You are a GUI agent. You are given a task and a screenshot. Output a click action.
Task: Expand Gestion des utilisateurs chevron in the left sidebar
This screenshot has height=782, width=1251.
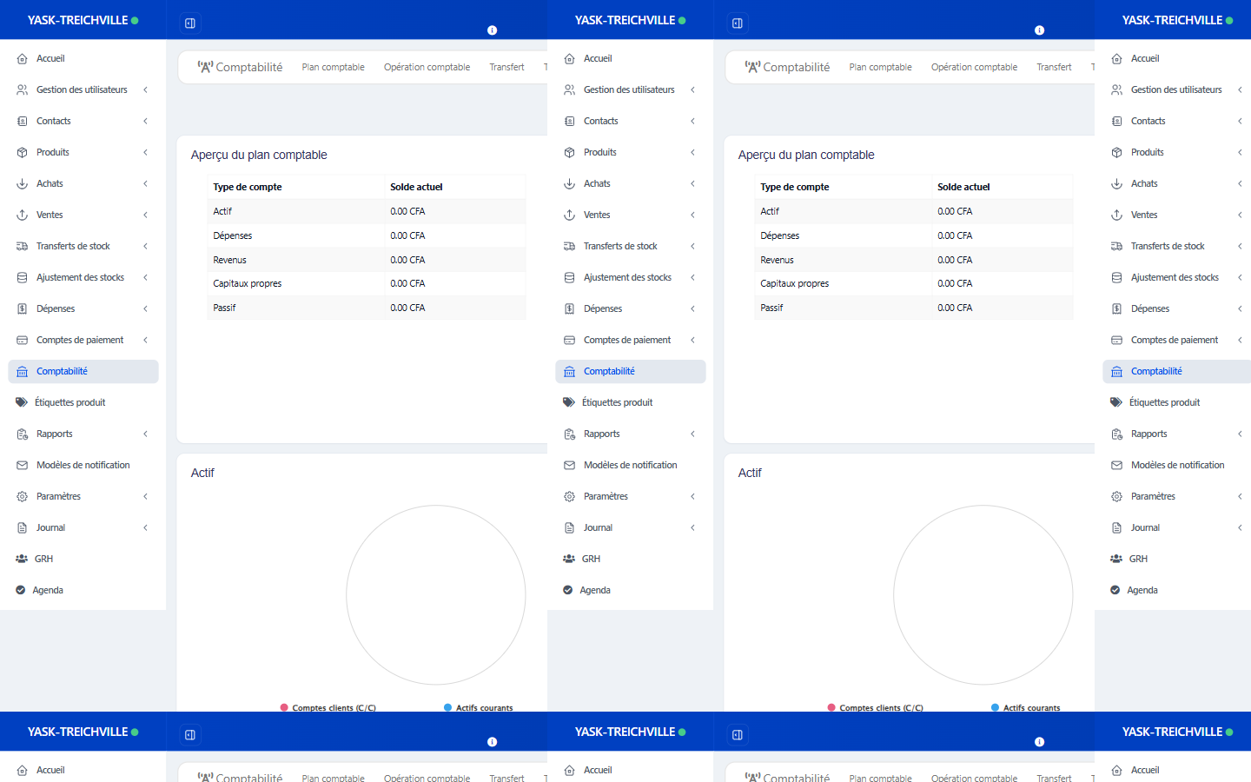(145, 90)
